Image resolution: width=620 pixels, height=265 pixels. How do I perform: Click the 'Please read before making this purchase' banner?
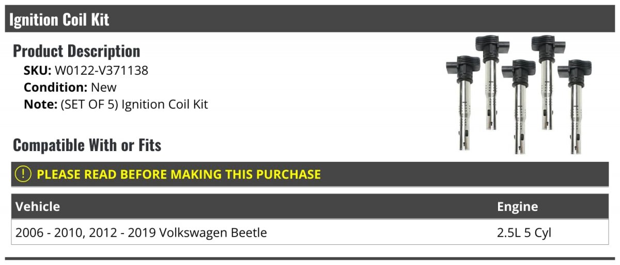pos(178,174)
